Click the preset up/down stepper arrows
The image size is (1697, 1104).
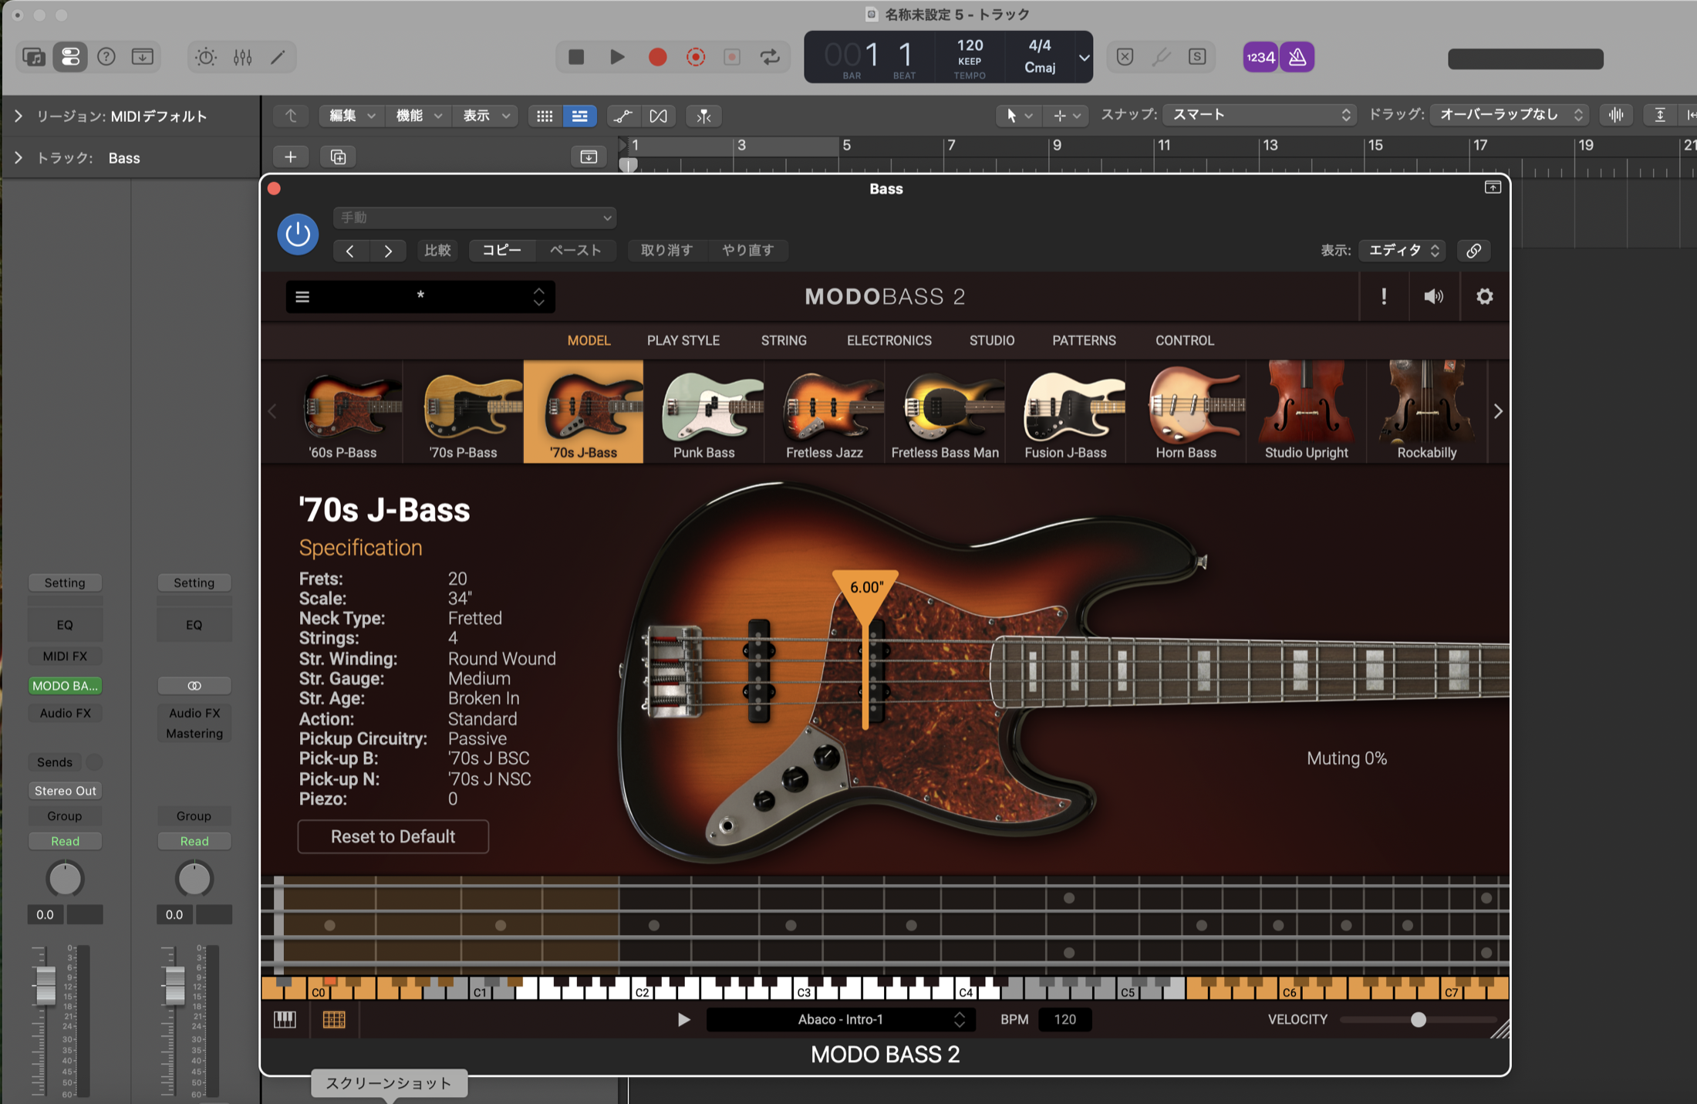[539, 297]
